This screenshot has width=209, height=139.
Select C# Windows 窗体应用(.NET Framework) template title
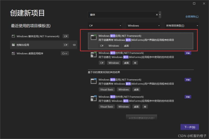click(x=120, y=36)
